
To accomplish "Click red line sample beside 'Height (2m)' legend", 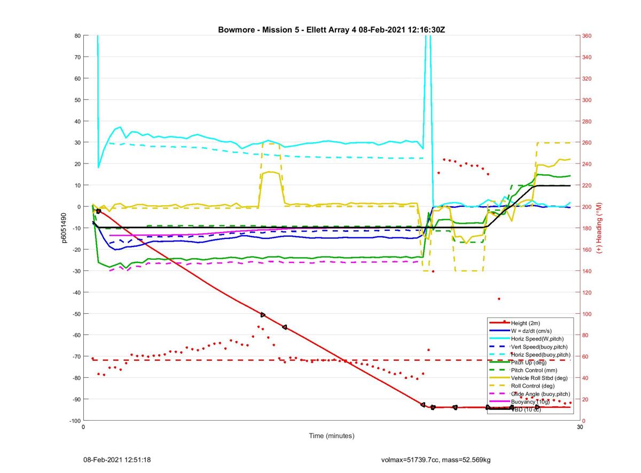I will pyautogui.click(x=499, y=323).
